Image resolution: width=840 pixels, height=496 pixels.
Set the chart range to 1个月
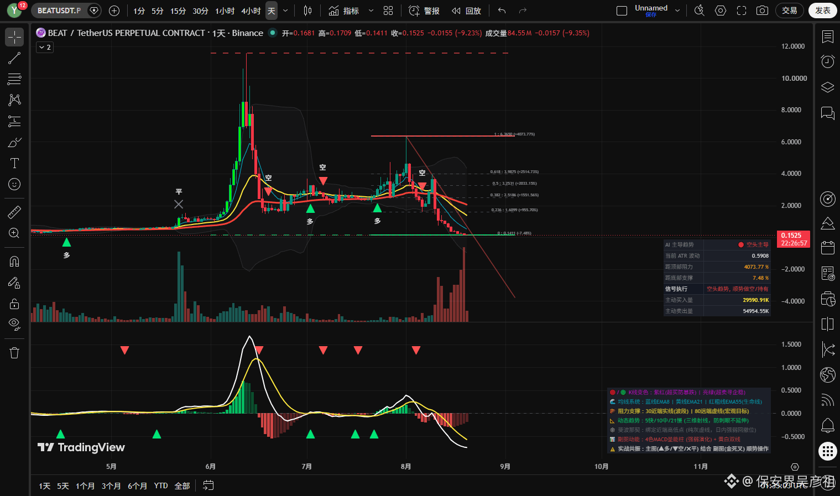pyautogui.click(x=85, y=486)
